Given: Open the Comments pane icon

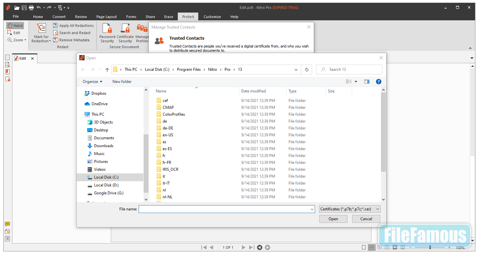Looking at the screenshot, I should [8, 224].
